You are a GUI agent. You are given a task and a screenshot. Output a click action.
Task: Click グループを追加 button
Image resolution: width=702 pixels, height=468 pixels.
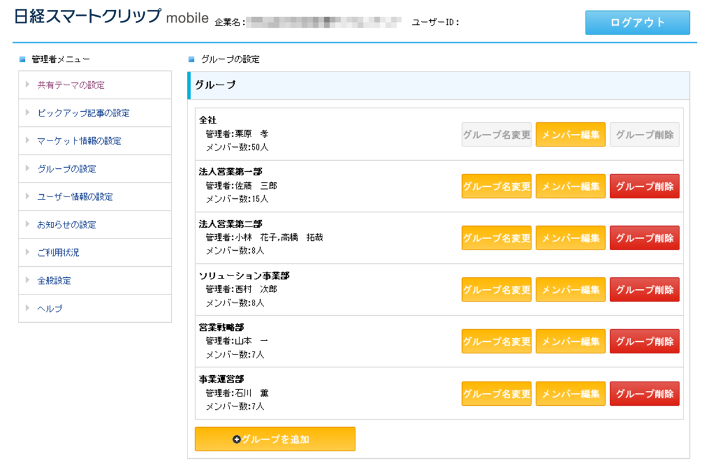(275, 439)
